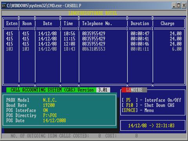Click date 14/12/08 in the 18:43 row
The width and height of the screenshot is (188, 141).
(47, 49)
